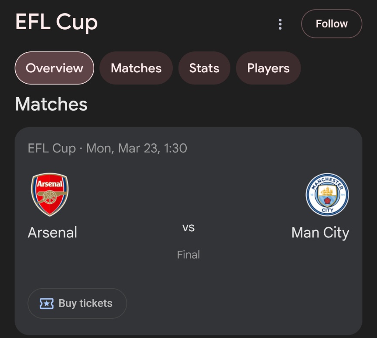This screenshot has height=338, width=377.
Task: Click the ticket star icon
Action: (47, 304)
